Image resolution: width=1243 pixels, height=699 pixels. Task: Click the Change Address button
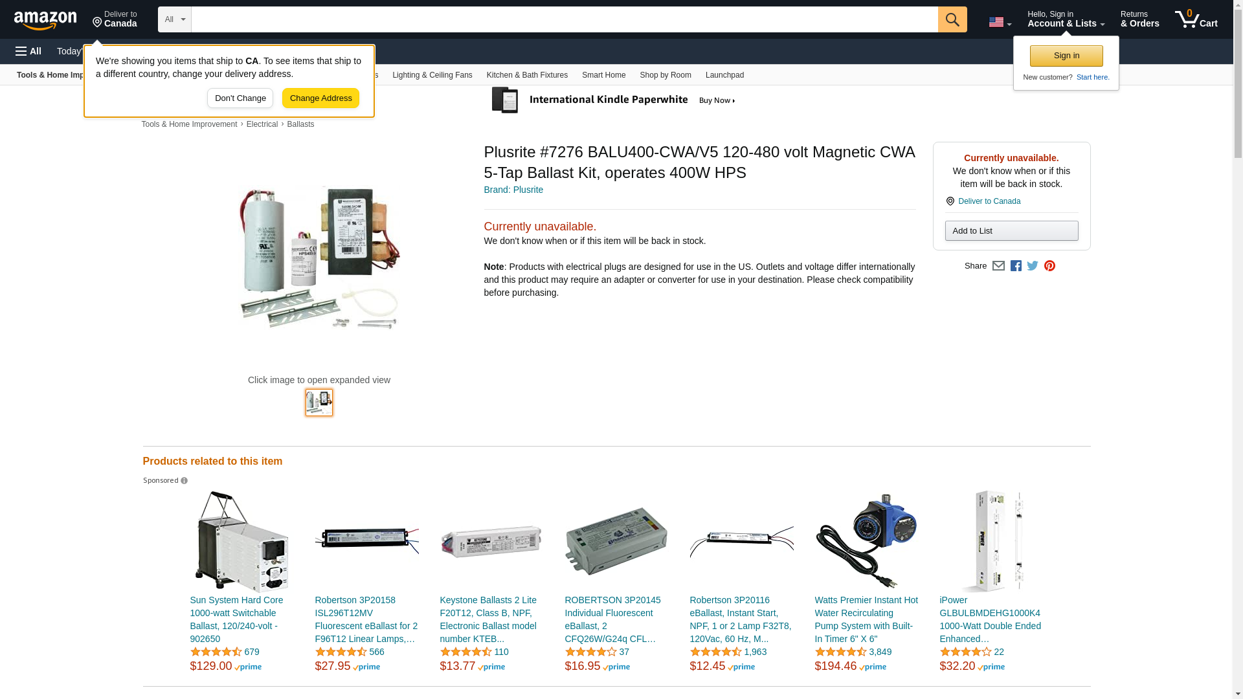(320, 98)
